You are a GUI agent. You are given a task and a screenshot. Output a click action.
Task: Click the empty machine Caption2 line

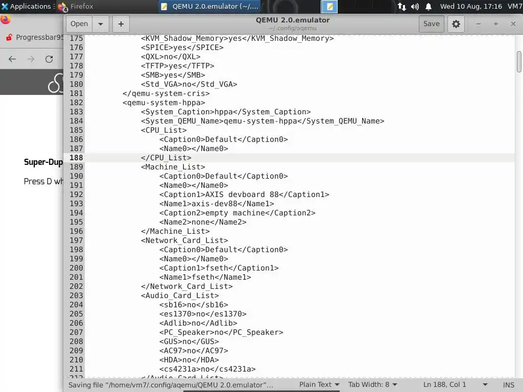click(237, 213)
